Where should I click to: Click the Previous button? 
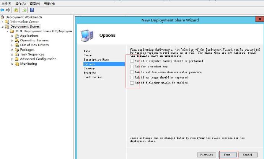click(x=207, y=155)
